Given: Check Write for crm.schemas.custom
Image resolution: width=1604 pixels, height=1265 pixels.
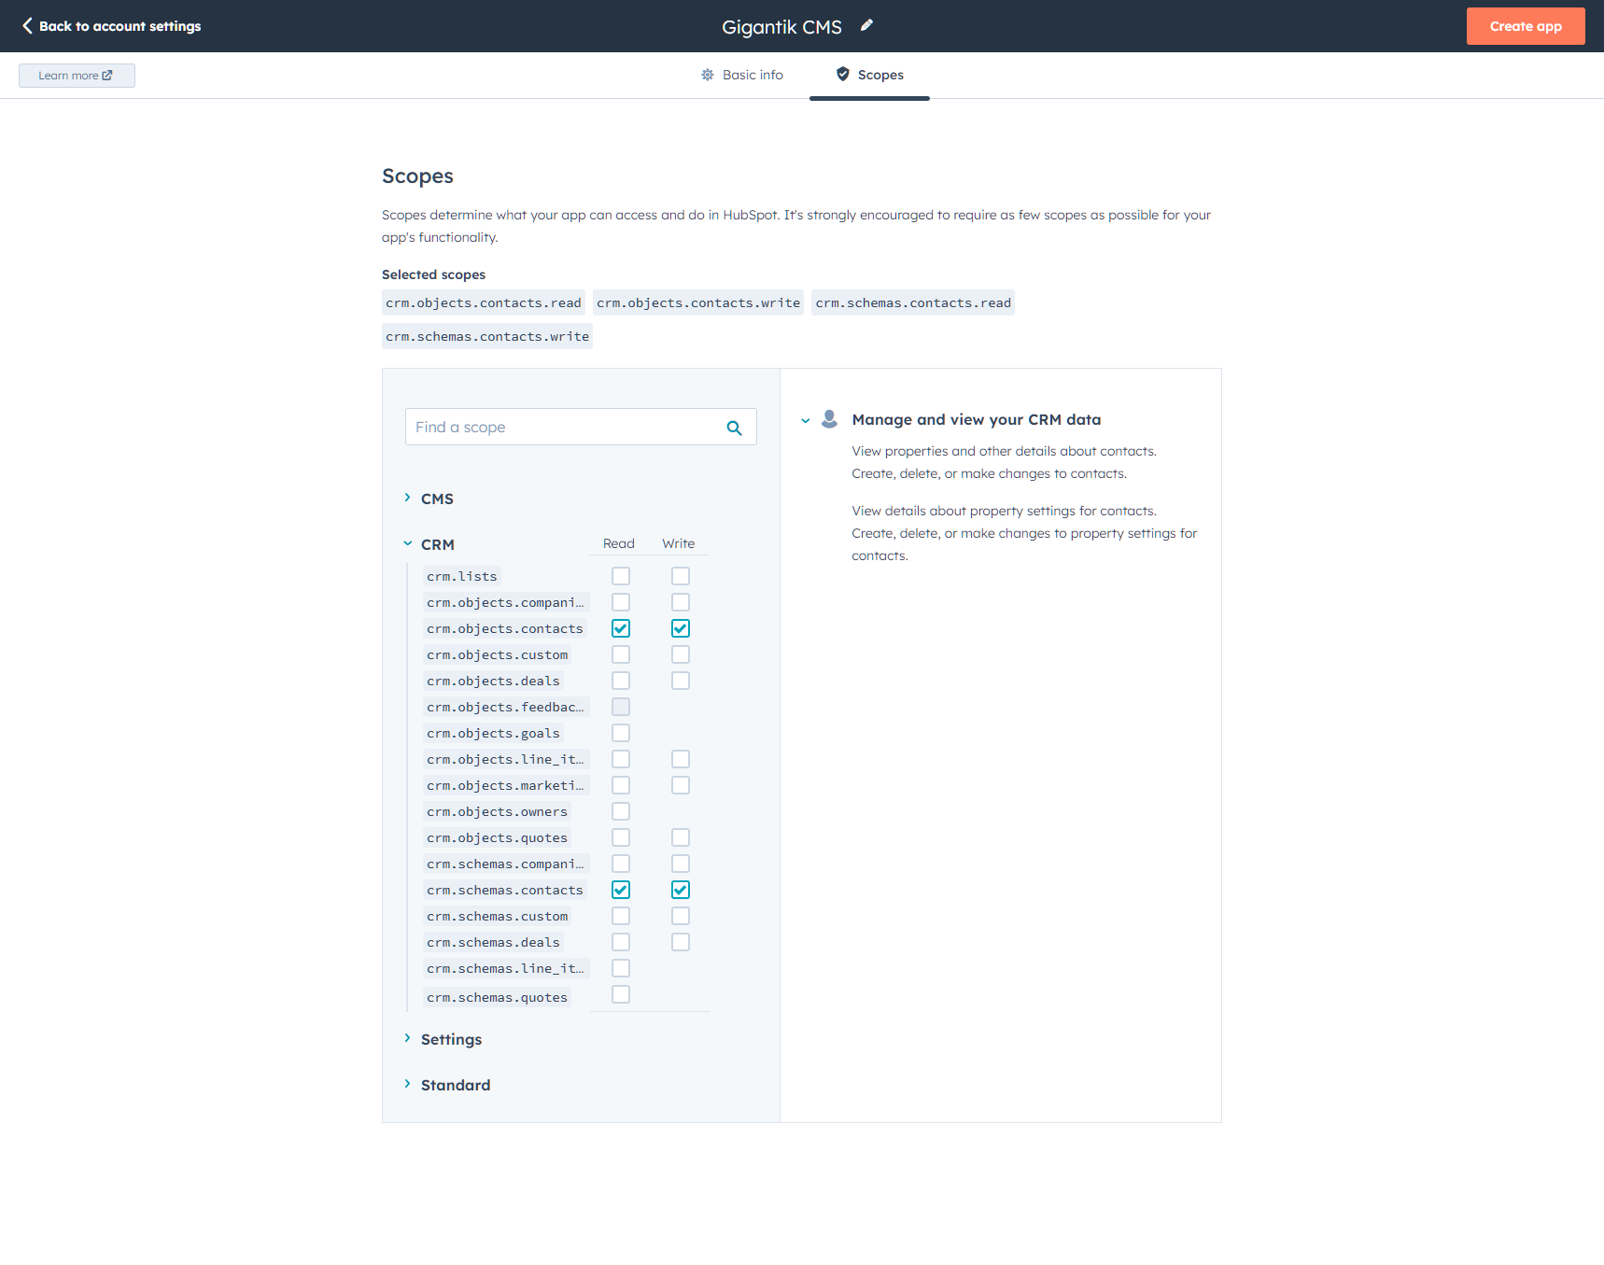Looking at the screenshot, I should [681, 916].
